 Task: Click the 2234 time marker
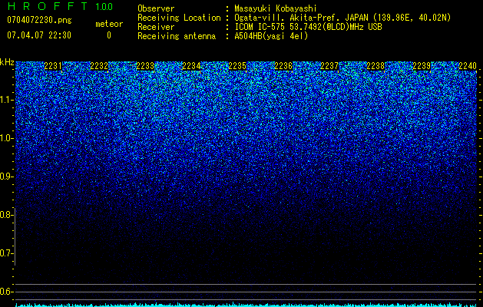tap(191, 66)
